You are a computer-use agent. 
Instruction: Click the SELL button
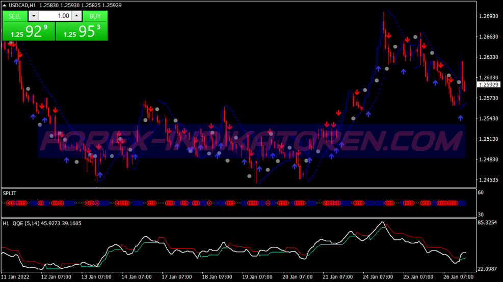pos(15,16)
